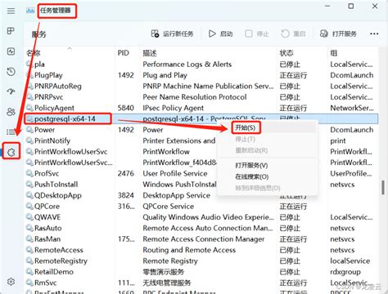This screenshot has width=388, height=294.
Task: Select the QWAVE service row
Action: 201,217
